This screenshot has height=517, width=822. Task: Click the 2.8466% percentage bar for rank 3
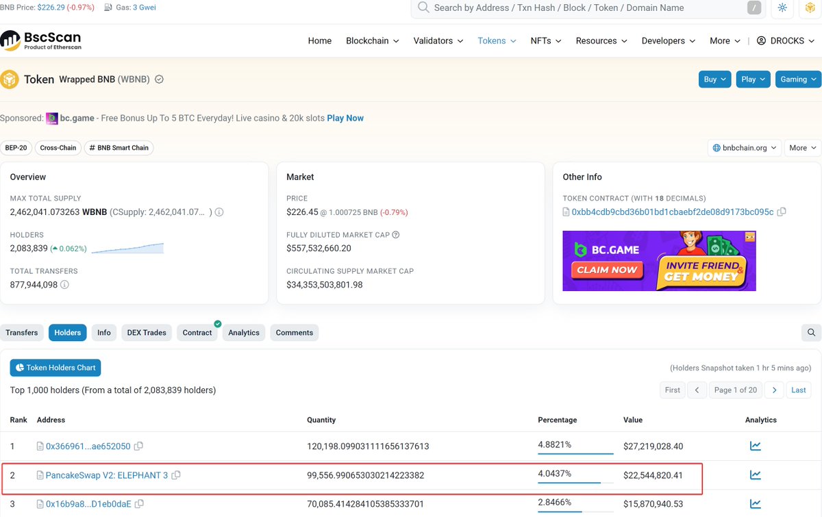pos(575,511)
